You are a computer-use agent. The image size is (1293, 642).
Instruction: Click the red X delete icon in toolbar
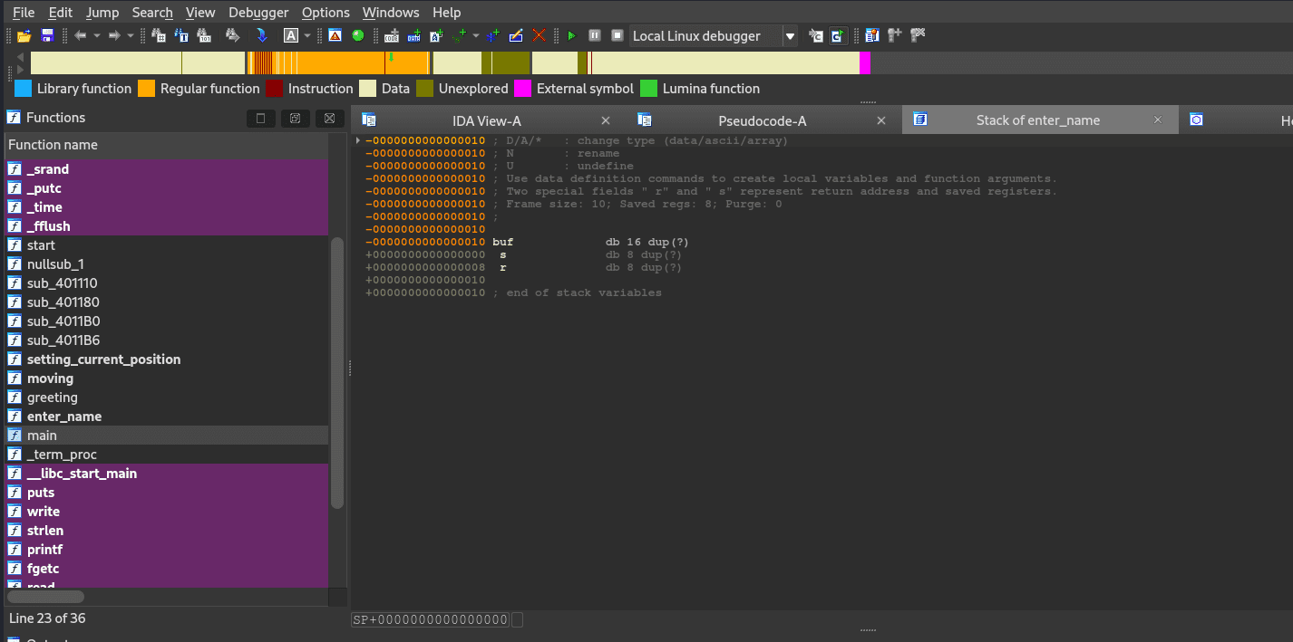[x=540, y=36]
